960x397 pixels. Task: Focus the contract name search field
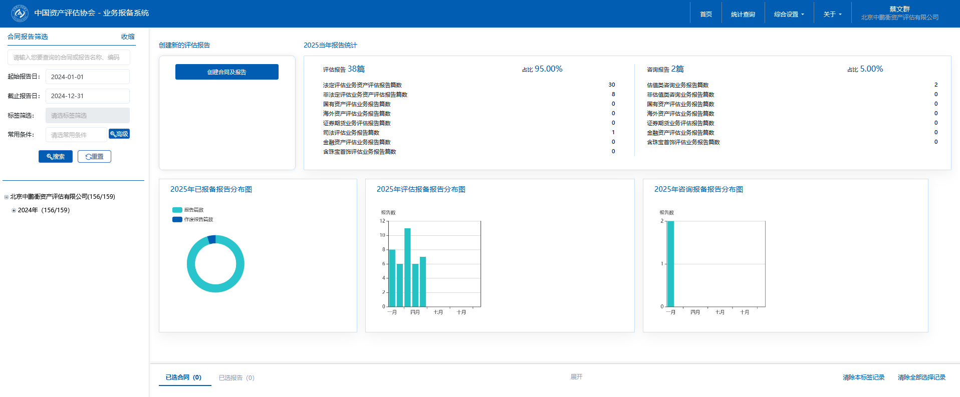(x=69, y=58)
